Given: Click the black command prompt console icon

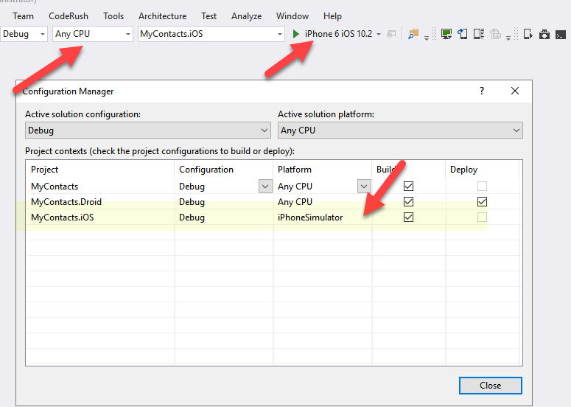Looking at the screenshot, I should pos(561,34).
